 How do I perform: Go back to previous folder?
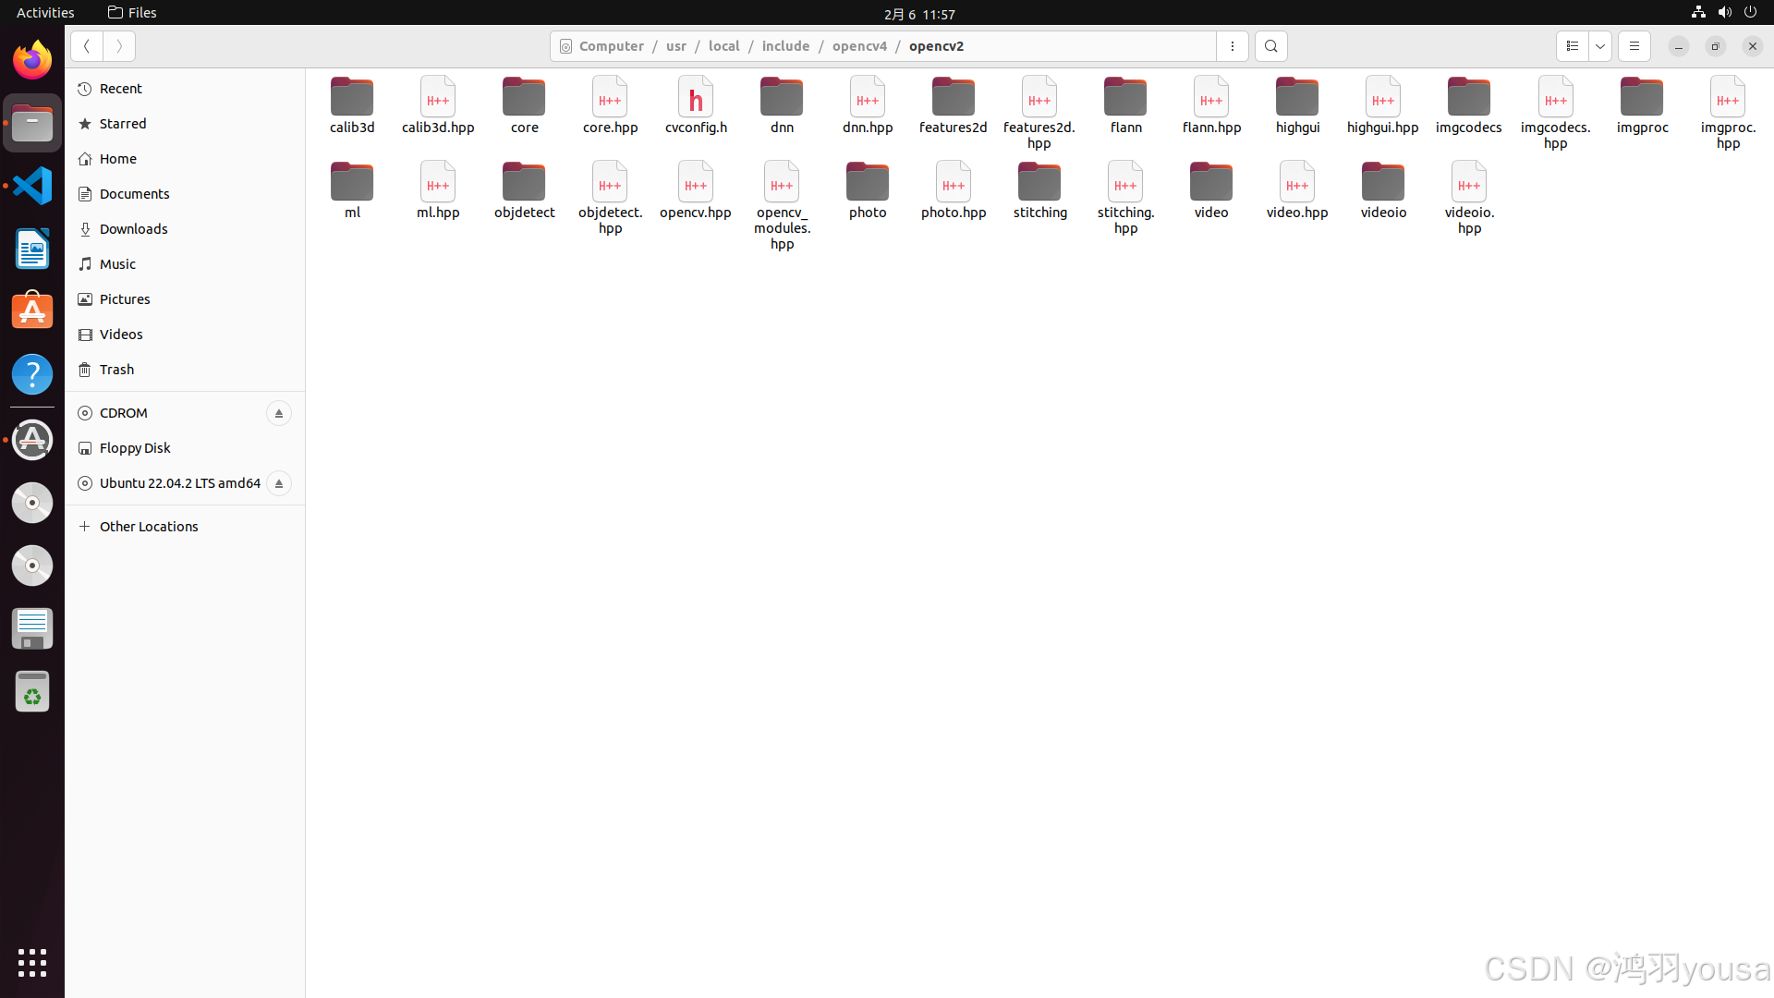click(87, 46)
